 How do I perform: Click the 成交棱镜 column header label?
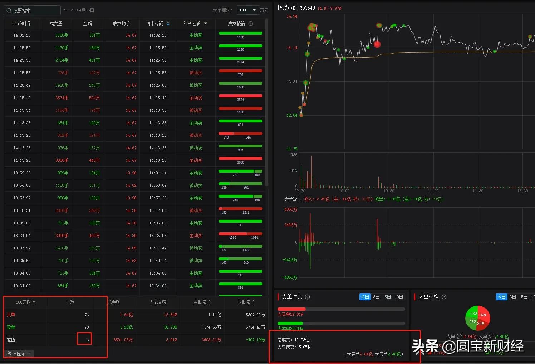[x=236, y=24]
